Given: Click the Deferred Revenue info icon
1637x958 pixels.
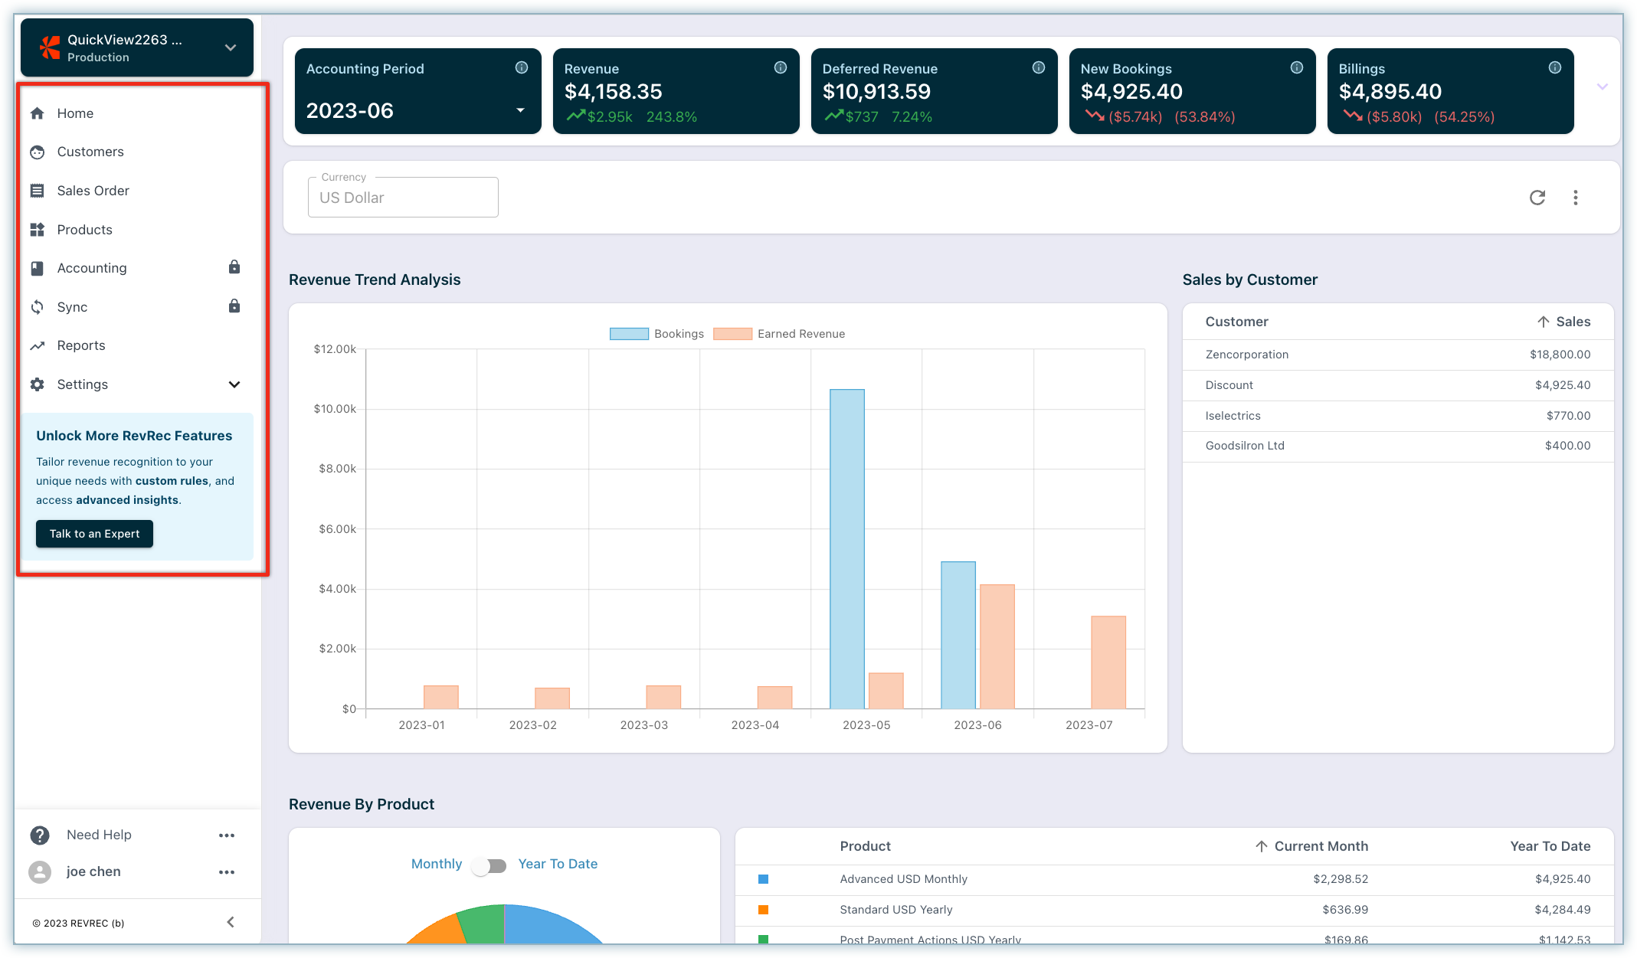Looking at the screenshot, I should pos(1039,67).
